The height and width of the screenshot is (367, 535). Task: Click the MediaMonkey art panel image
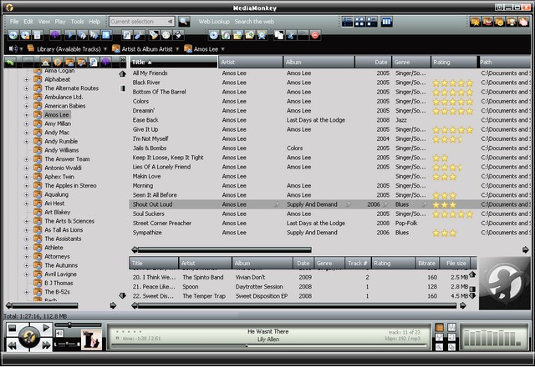[505, 284]
